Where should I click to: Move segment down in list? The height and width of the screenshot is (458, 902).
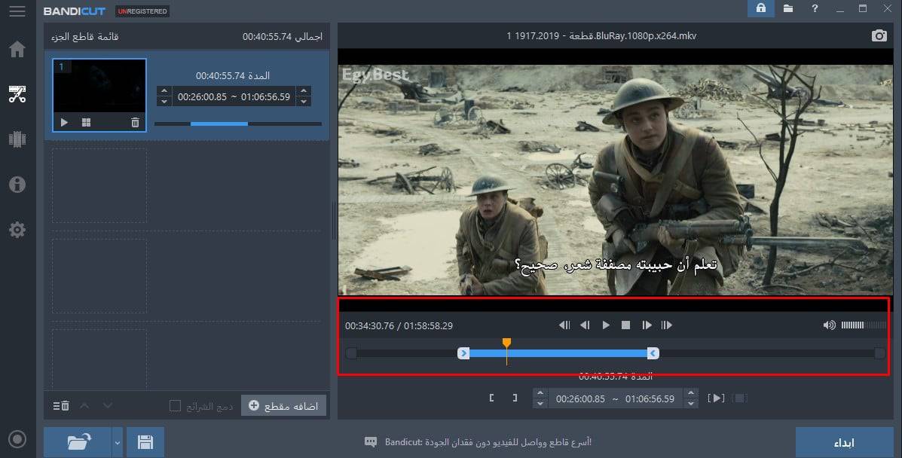click(x=108, y=405)
